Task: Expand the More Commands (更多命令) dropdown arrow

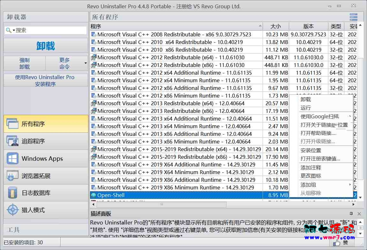Action: [x=86, y=63]
